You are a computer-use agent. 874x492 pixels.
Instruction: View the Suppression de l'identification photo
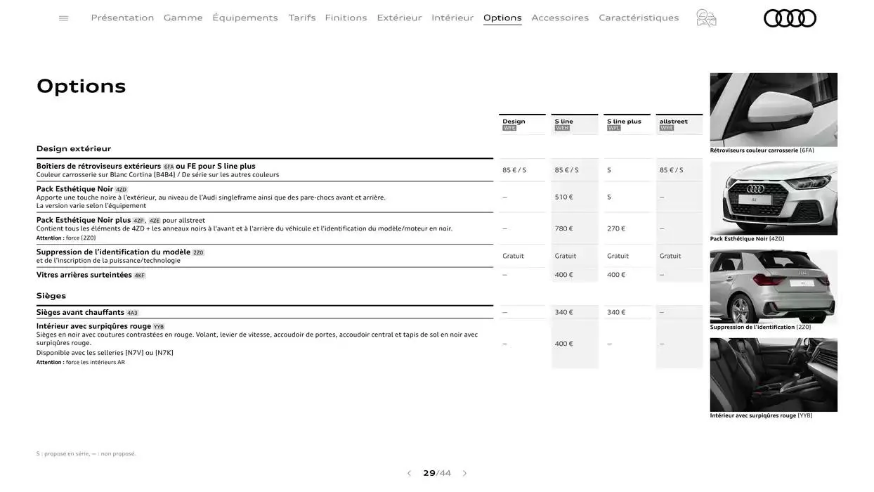[x=774, y=287]
